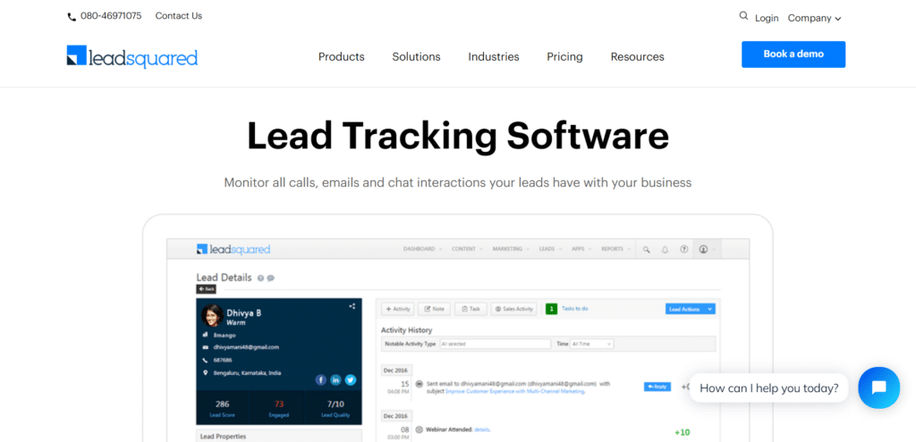916x442 pixels.
Task: Click the search icon in the embedded app toolbar
Action: [x=647, y=249]
